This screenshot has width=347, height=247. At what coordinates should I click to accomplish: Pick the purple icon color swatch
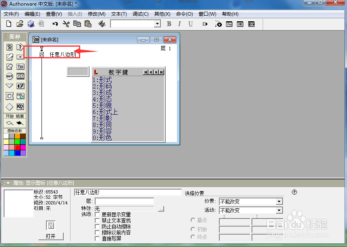coord(23,153)
